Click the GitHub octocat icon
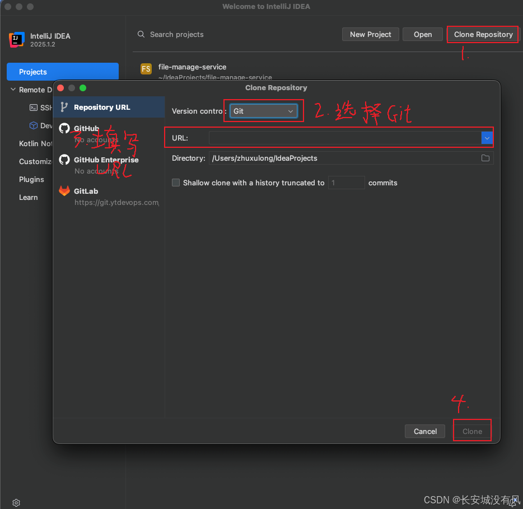 click(64, 128)
